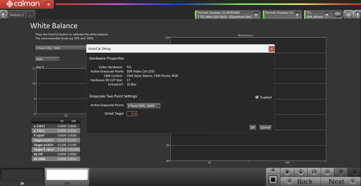Toggle the Enabled checkbox for Grayscale Two Point
Viewport: 361px width, 186px height.
coord(257,97)
